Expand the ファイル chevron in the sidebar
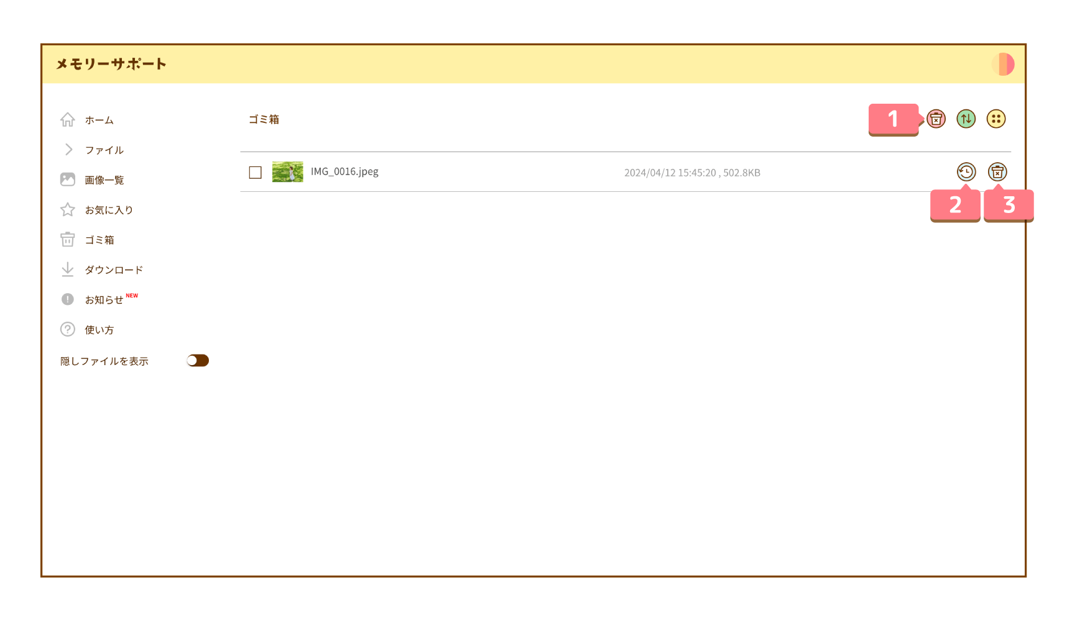This screenshot has width=1067, height=621. [x=69, y=150]
